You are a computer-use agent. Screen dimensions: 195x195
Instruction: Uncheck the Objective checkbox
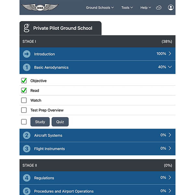pos(24,81)
